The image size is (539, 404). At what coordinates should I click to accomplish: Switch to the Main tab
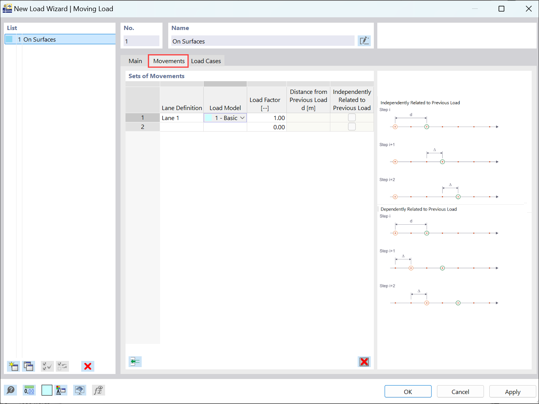(135, 61)
